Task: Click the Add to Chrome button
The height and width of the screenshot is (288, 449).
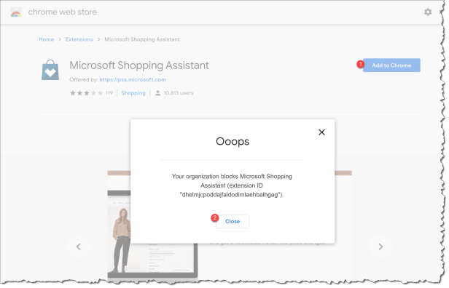Action: tap(391, 65)
